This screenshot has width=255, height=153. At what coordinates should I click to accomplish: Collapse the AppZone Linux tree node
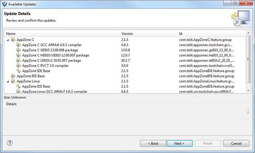click(8, 81)
